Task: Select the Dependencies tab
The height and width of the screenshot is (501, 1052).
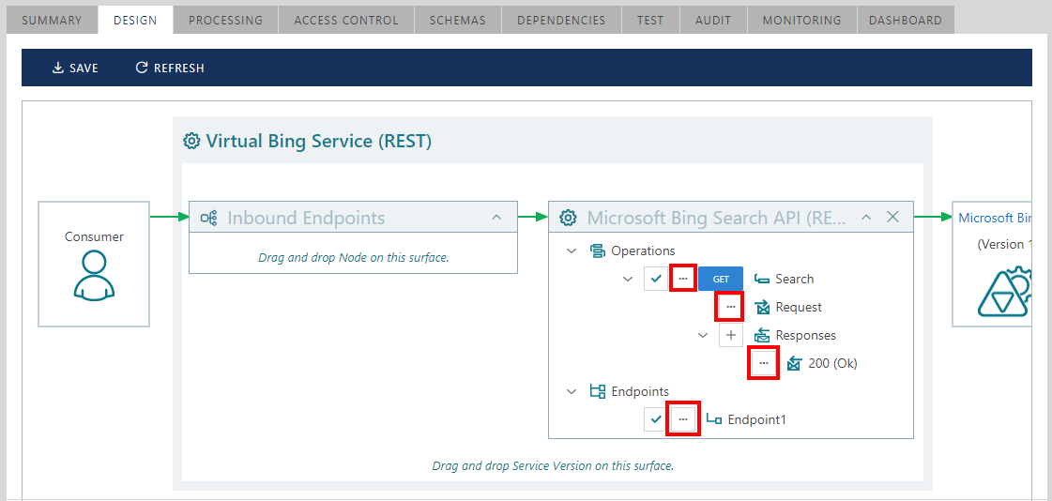Action: pos(561,20)
